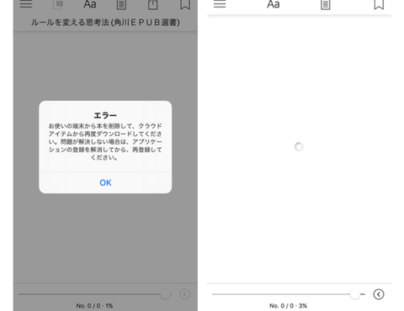This screenshot has width=404, height=311.
Task: Tap the back-to-location arrow on right screen
Action: (379, 294)
